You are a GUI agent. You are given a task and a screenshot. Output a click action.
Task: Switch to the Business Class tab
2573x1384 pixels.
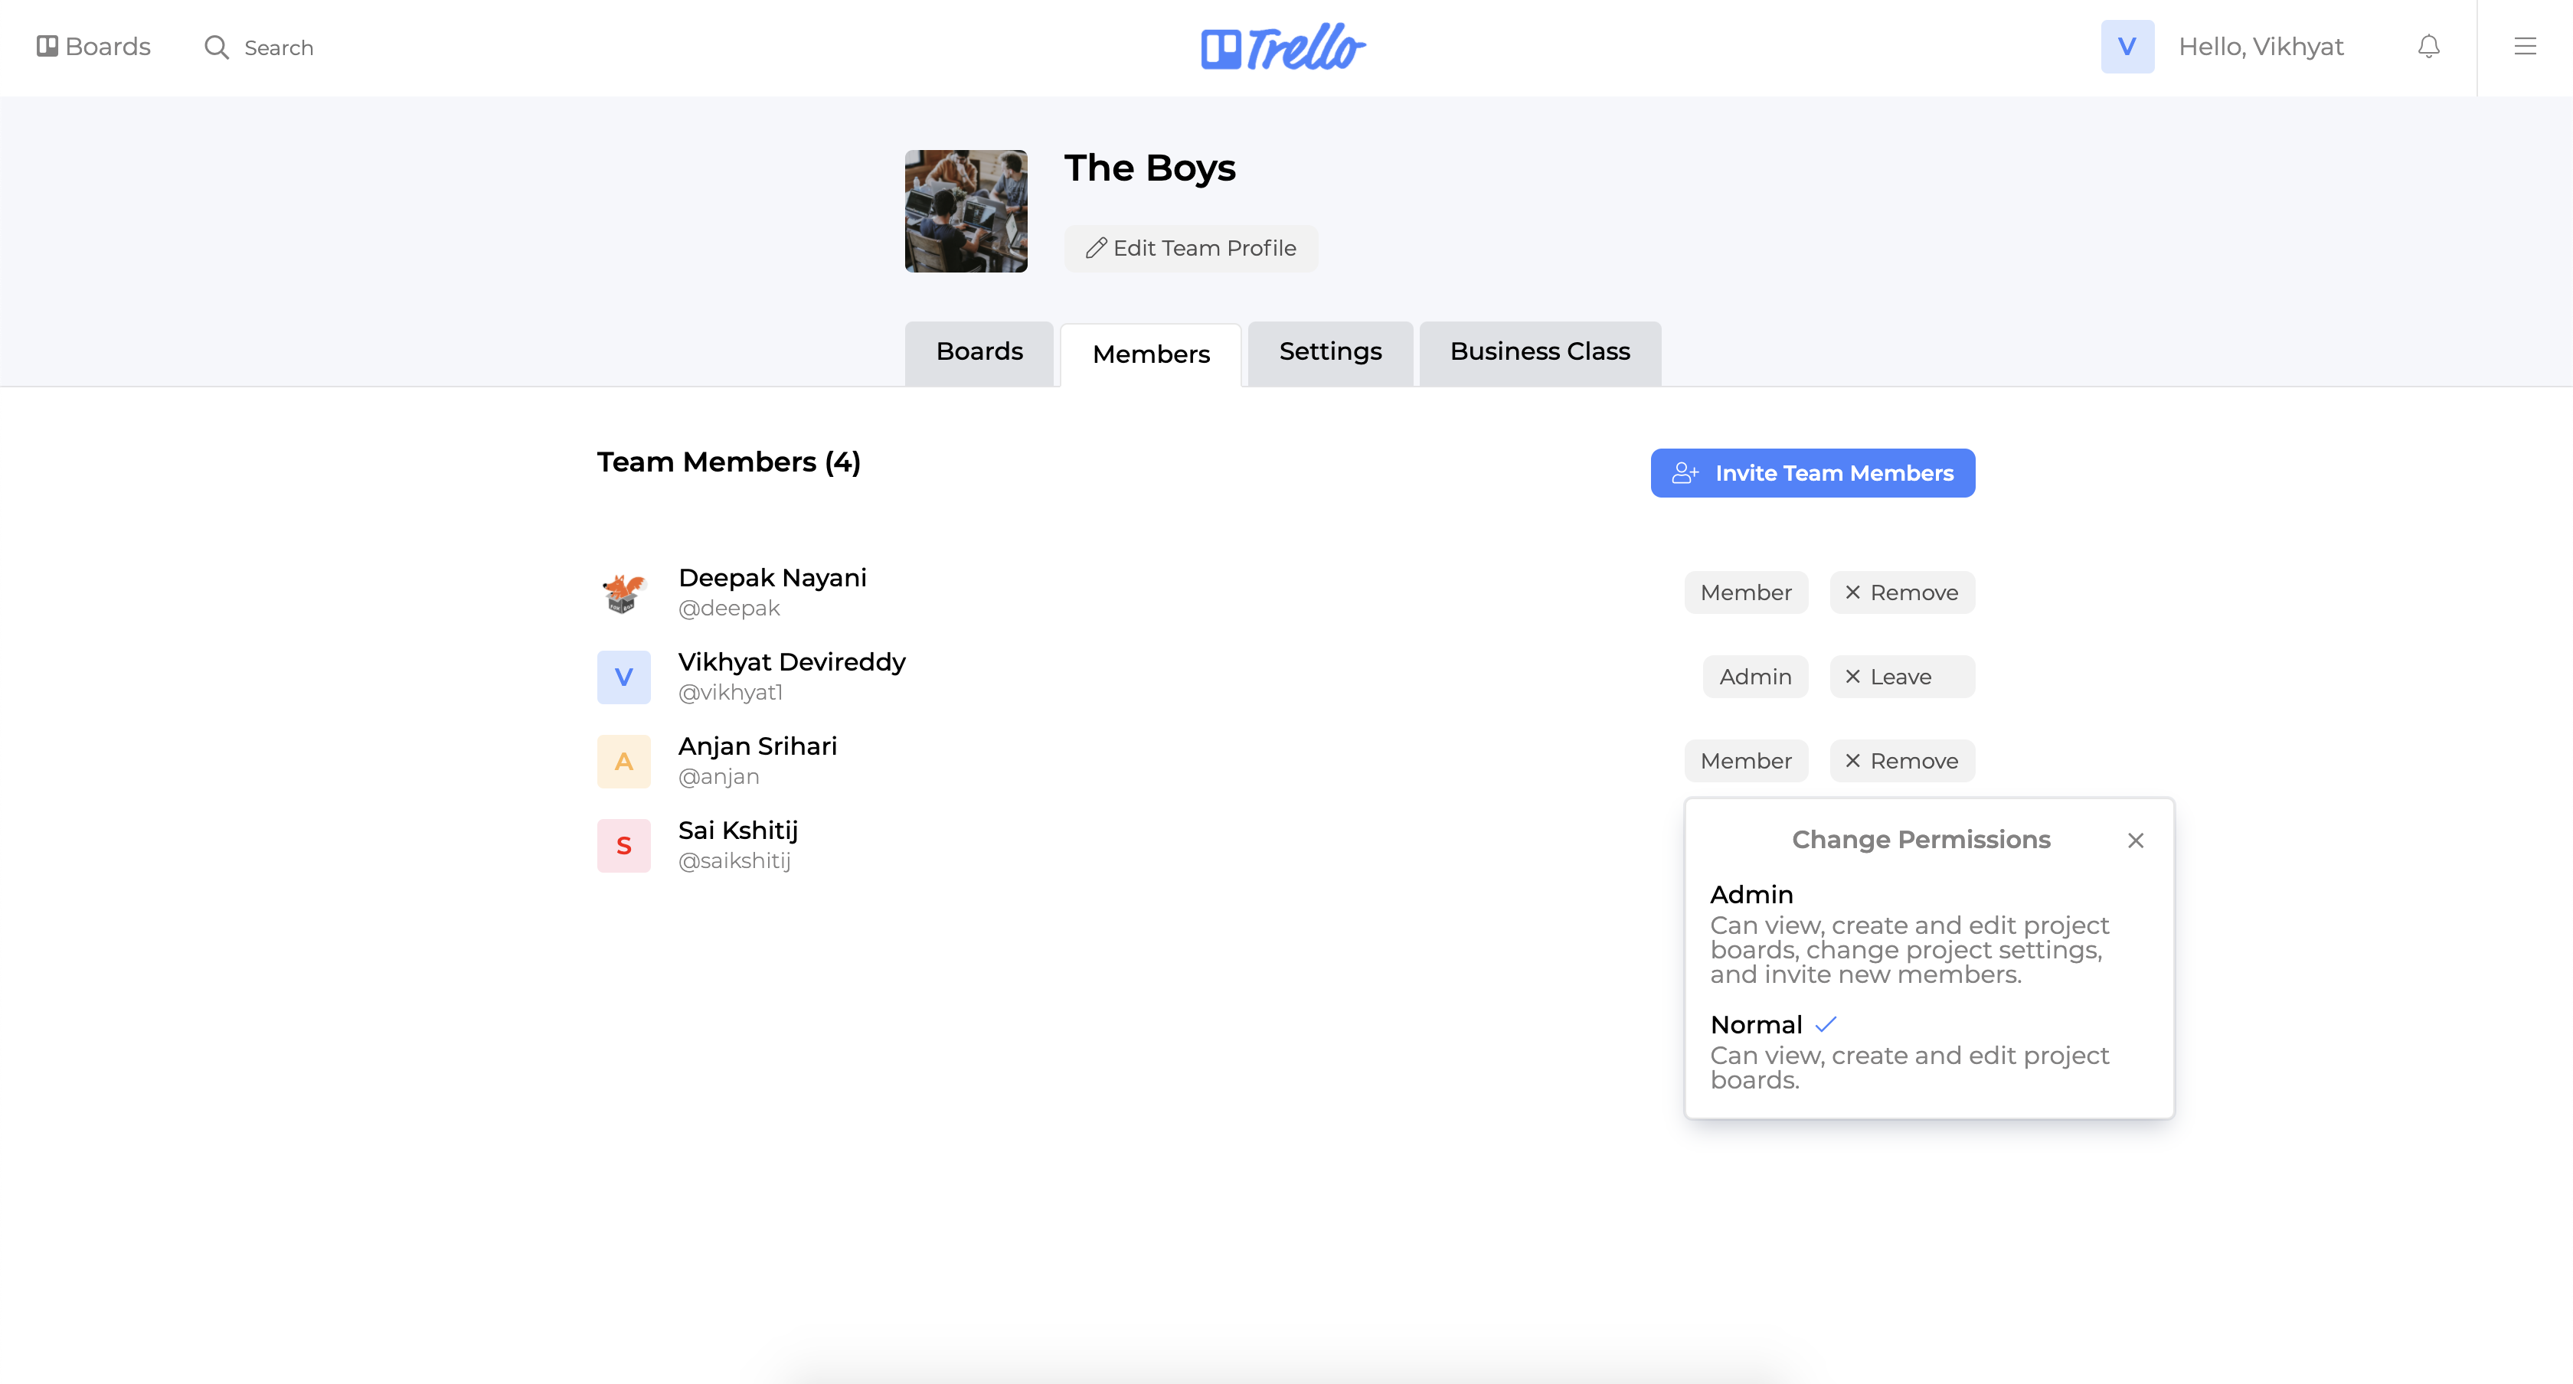(x=1539, y=351)
